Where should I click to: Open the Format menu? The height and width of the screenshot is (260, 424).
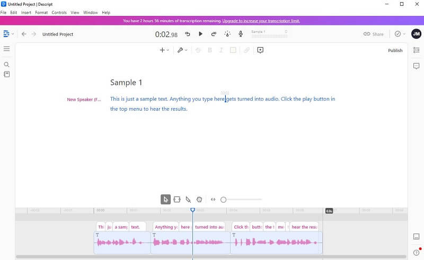tap(41, 12)
